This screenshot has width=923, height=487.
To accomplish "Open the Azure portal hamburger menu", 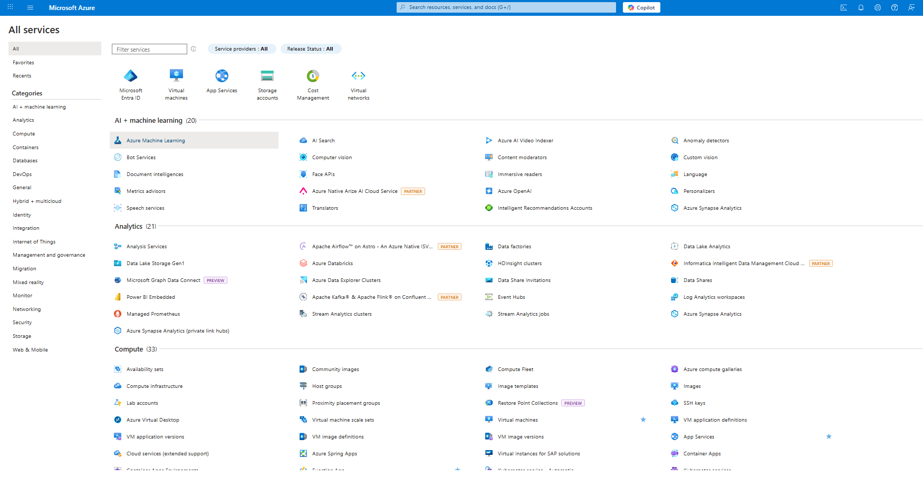I will coord(30,7).
